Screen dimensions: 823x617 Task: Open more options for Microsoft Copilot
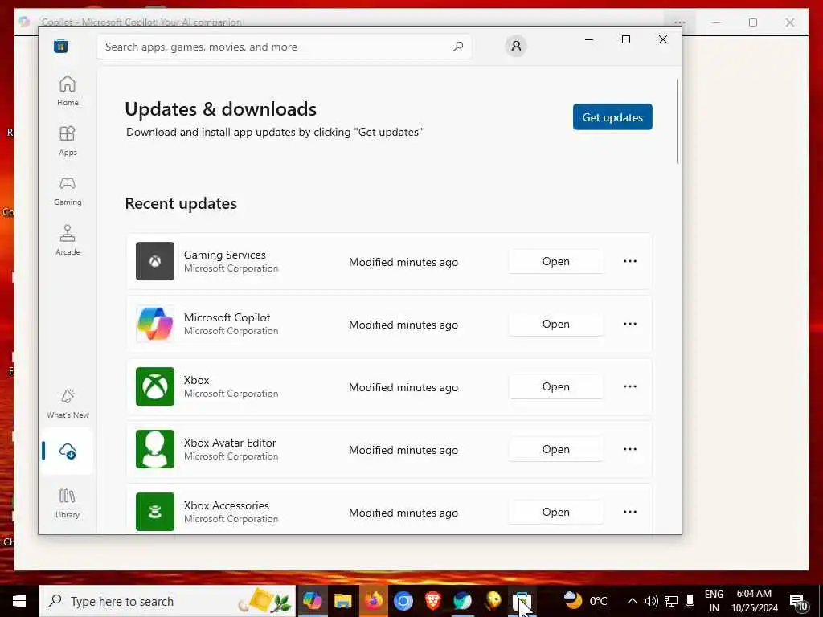(630, 324)
